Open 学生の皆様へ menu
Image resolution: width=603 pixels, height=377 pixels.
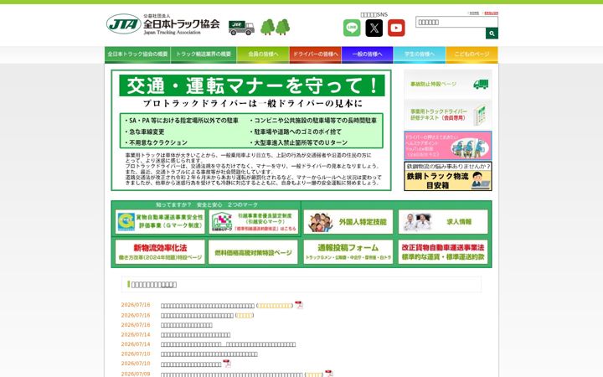coord(420,54)
